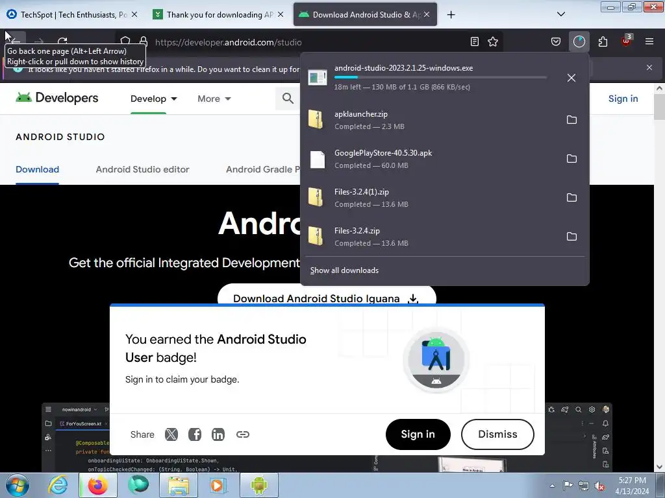Copy the badge share link icon

243,434
